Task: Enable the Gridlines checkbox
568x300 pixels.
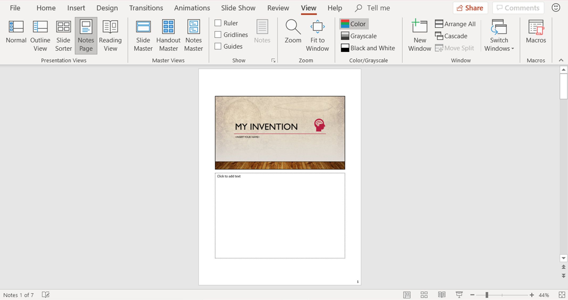Action: point(217,35)
